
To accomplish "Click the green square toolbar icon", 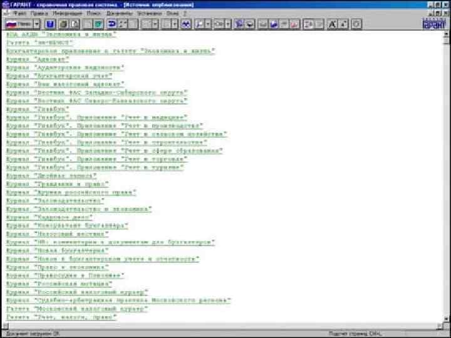I will (98, 24).
